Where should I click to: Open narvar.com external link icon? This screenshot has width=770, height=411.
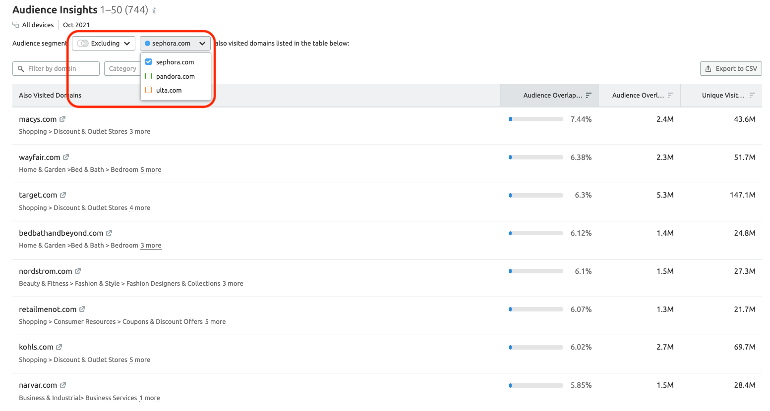coord(63,385)
